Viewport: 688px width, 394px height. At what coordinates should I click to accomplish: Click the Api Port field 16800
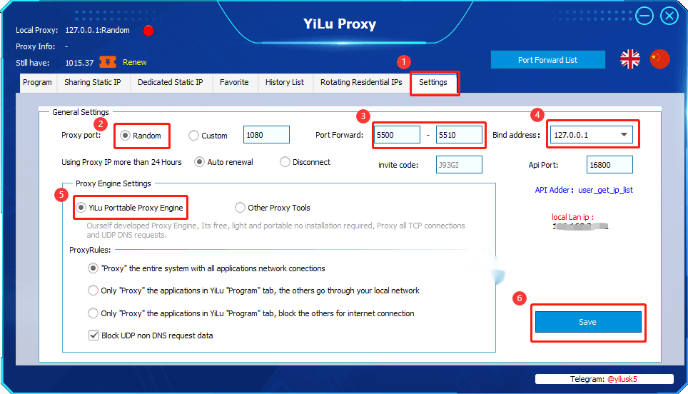coord(609,165)
